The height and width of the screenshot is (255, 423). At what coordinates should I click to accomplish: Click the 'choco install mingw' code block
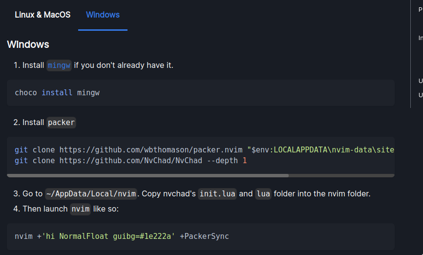point(201,93)
